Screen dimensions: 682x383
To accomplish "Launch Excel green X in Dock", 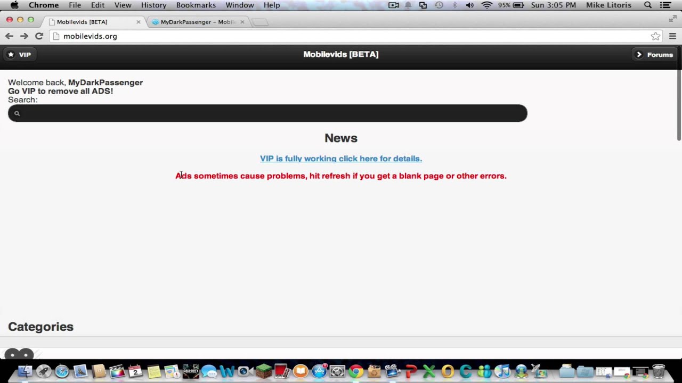I will click(x=429, y=371).
